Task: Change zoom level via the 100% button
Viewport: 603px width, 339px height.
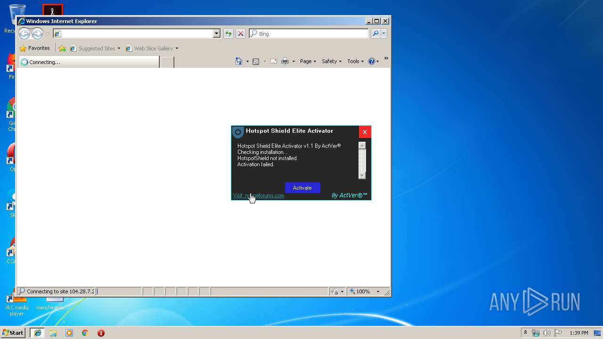Action: pos(360,291)
